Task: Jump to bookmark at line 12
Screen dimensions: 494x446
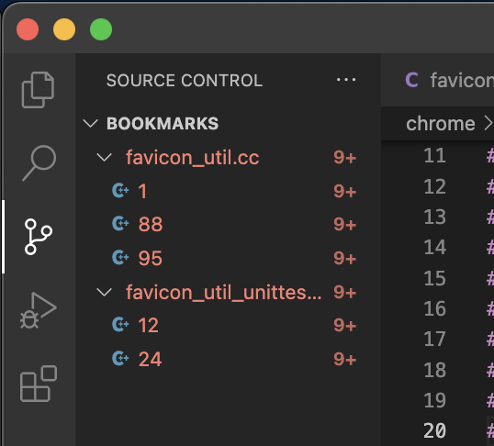Action: (148, 326)
